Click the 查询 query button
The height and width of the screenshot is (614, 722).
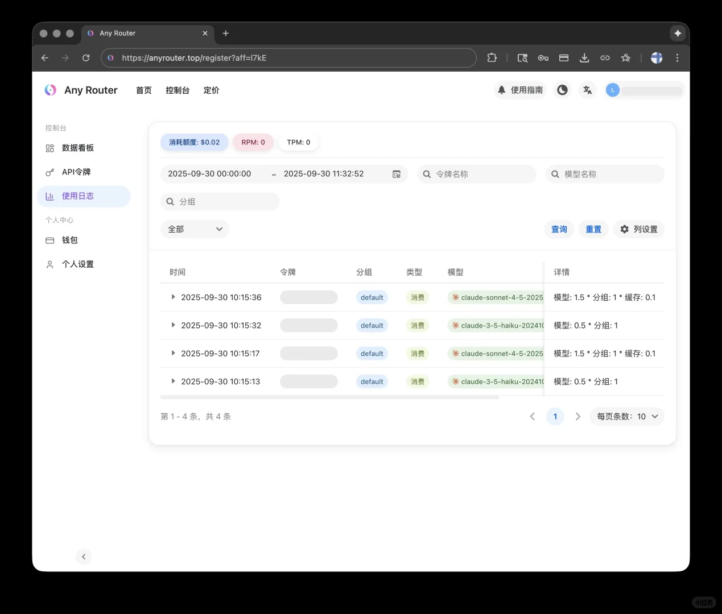pyautogui.click(x=559, y=229)
